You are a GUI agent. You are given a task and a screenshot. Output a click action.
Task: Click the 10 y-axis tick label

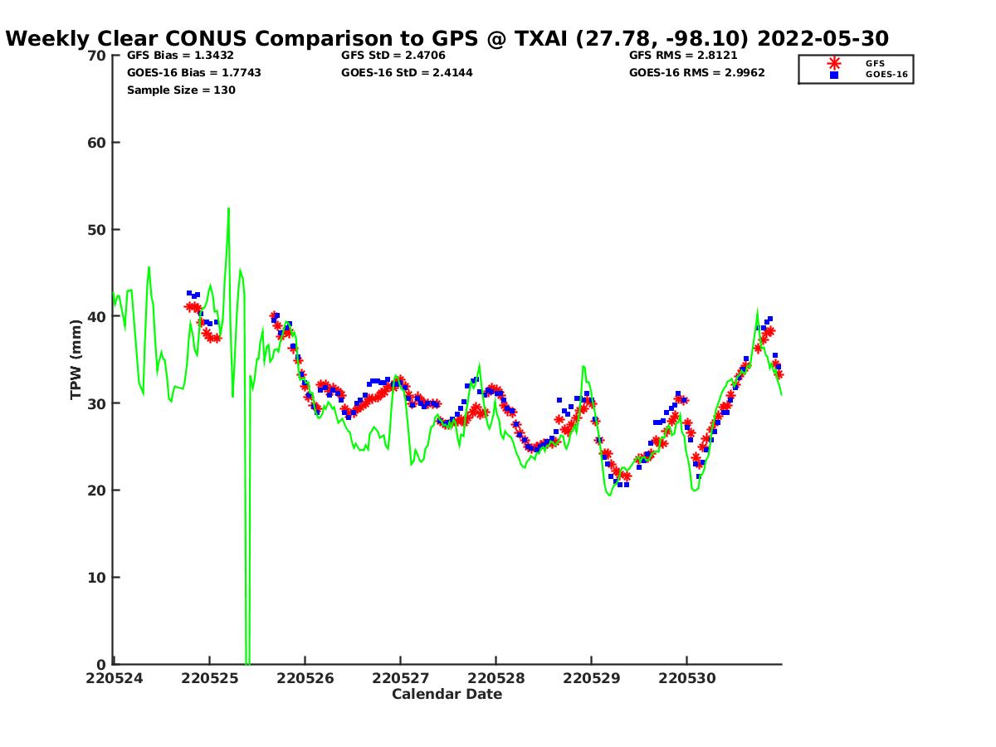97,578
